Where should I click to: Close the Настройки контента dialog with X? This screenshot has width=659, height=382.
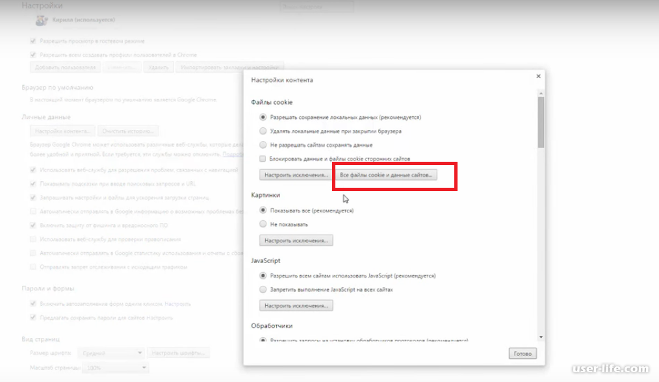click(538, 76)
